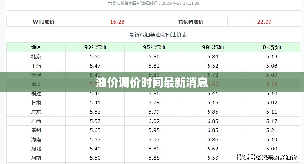Select the 地区 column header

pos(36,47)
